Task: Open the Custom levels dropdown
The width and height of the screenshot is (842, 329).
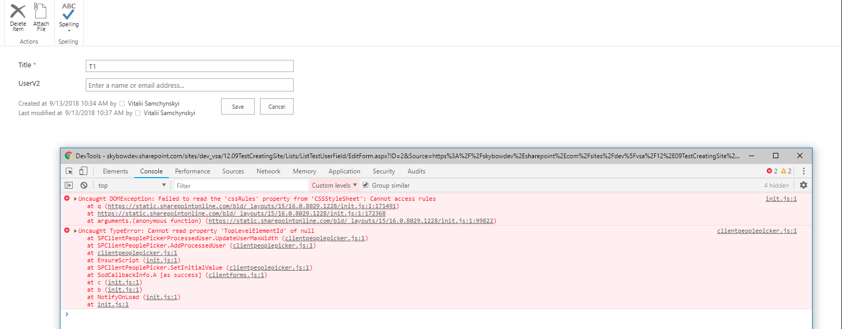Action: click(334, 186)
